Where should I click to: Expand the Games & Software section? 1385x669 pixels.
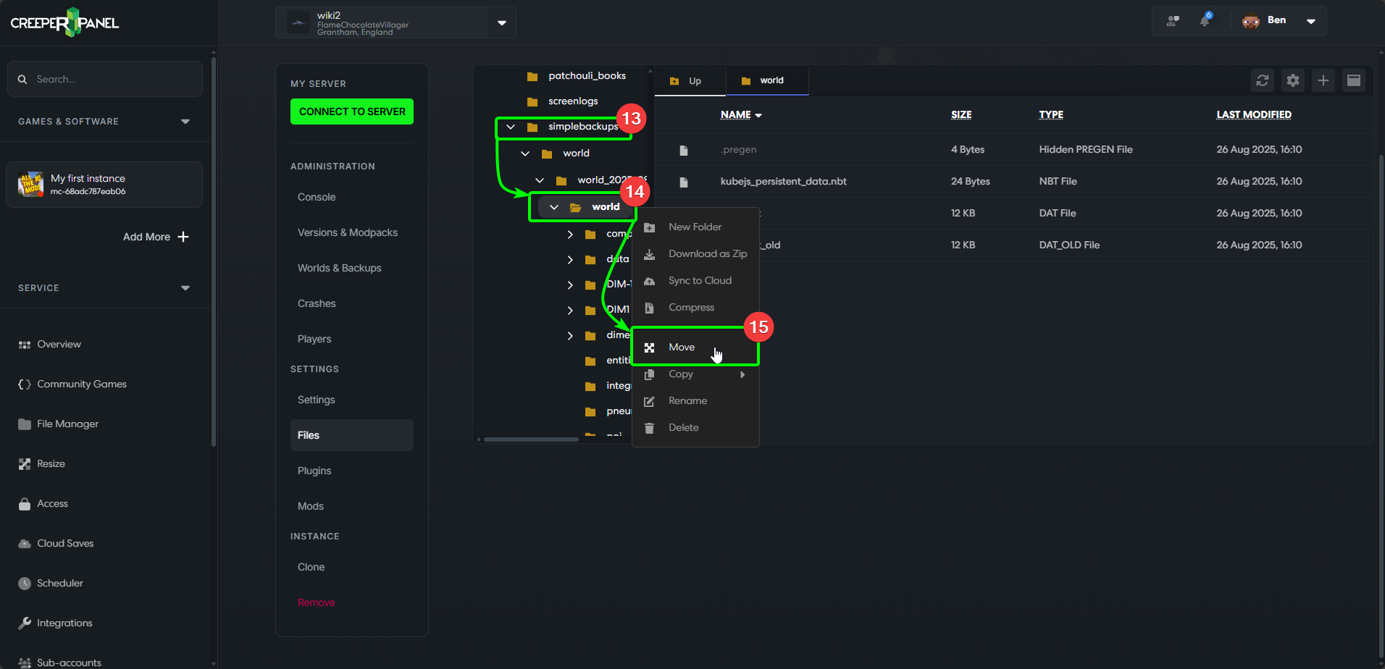(x=185, y=122)
